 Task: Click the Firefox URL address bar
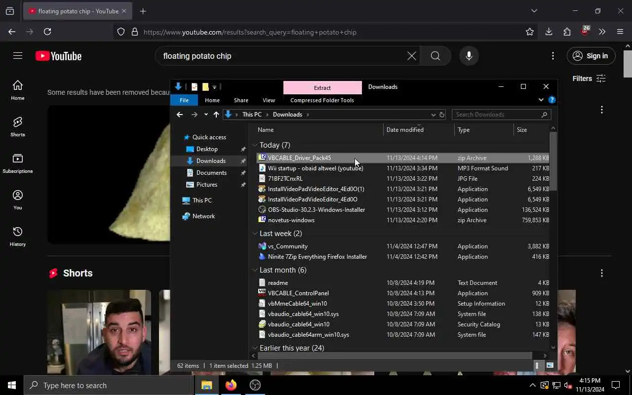pyautogui.click(x=326, y=32)
